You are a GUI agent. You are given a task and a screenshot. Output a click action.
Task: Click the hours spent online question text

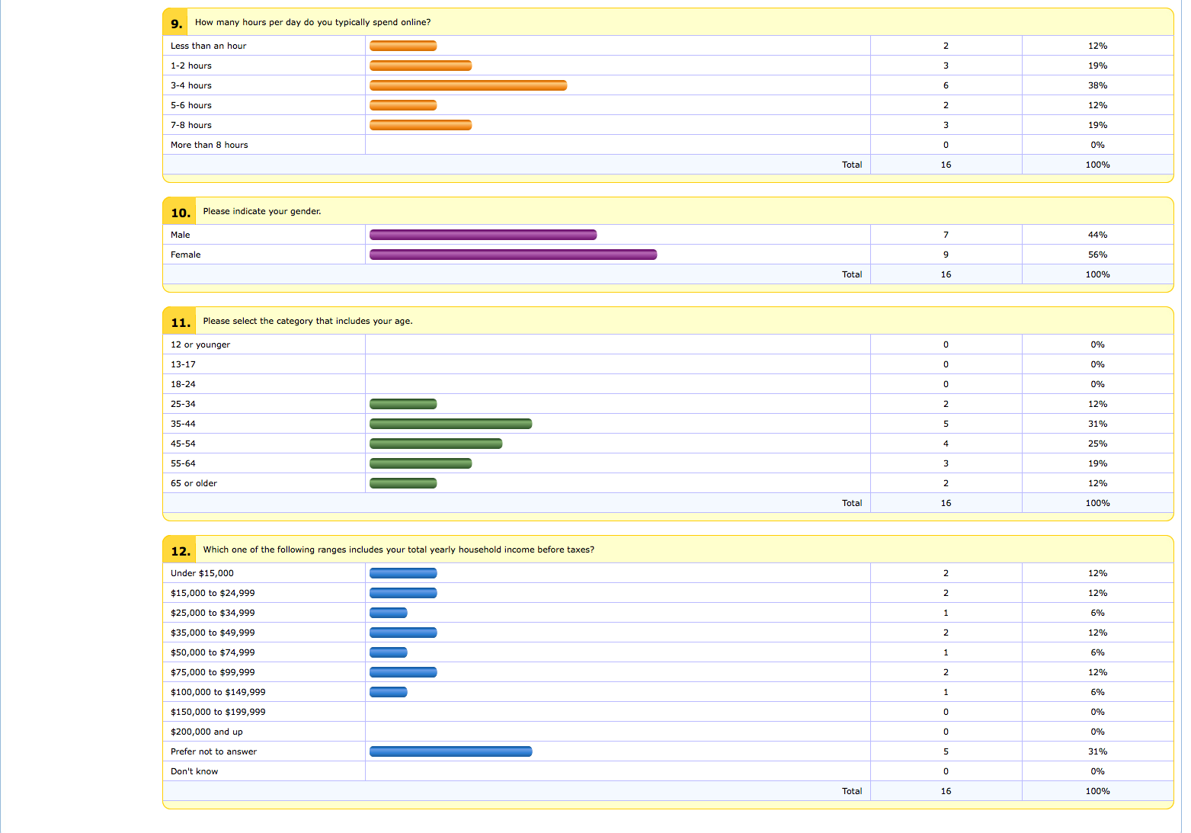click(x=312, y=22)
